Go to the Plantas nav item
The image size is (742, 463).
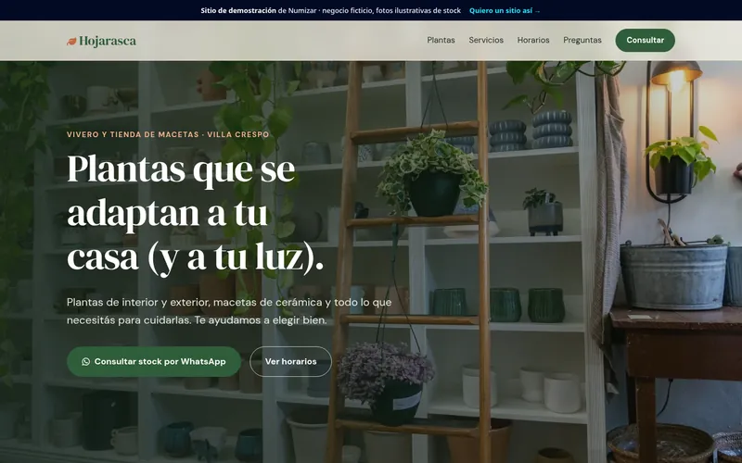coord(441,40)
